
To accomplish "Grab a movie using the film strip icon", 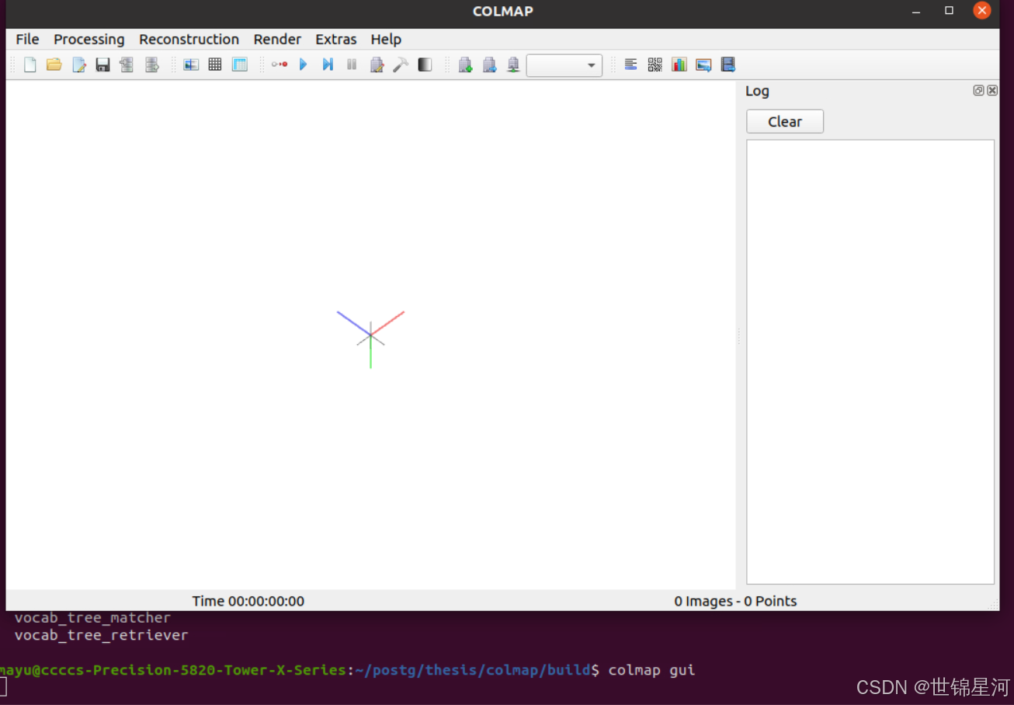I will (x=728, y=64).
